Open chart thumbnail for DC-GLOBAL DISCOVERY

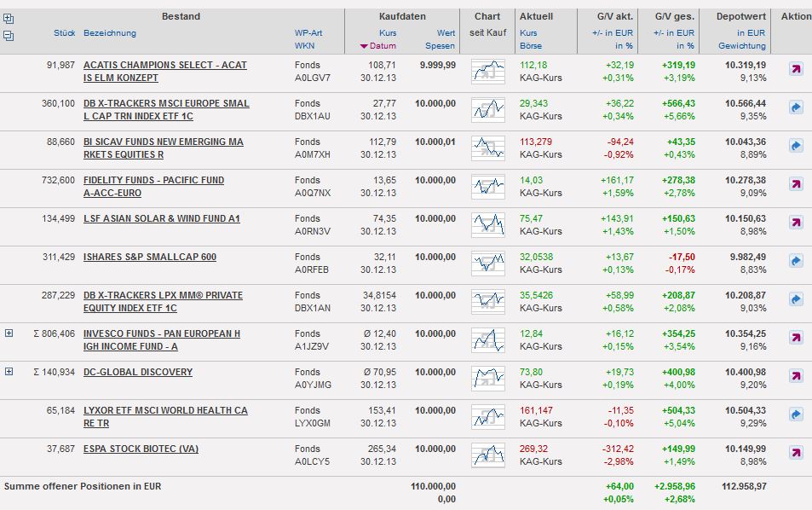coord(488,379)
